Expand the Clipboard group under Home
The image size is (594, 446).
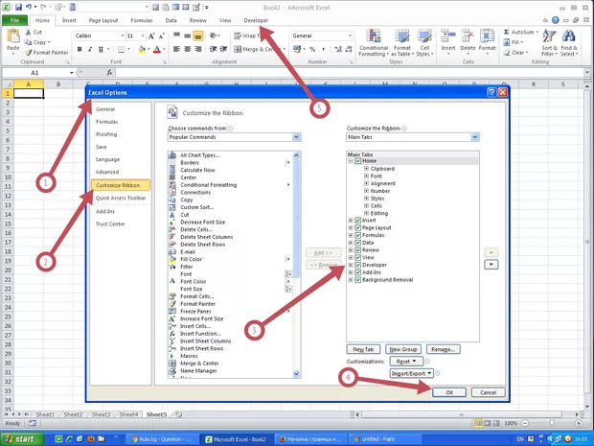pos(366,168)
